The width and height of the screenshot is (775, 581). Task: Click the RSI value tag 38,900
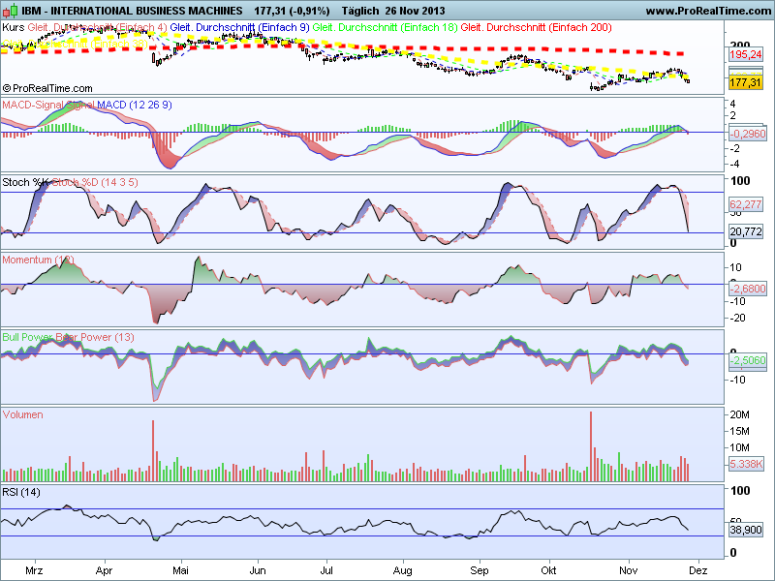click(x=745, y=530)
